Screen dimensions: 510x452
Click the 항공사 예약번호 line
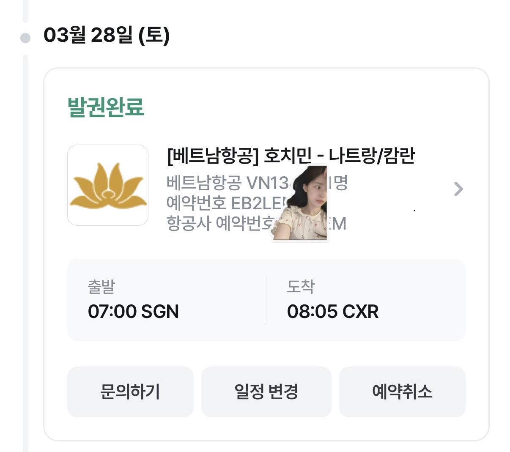click(218, 223)
